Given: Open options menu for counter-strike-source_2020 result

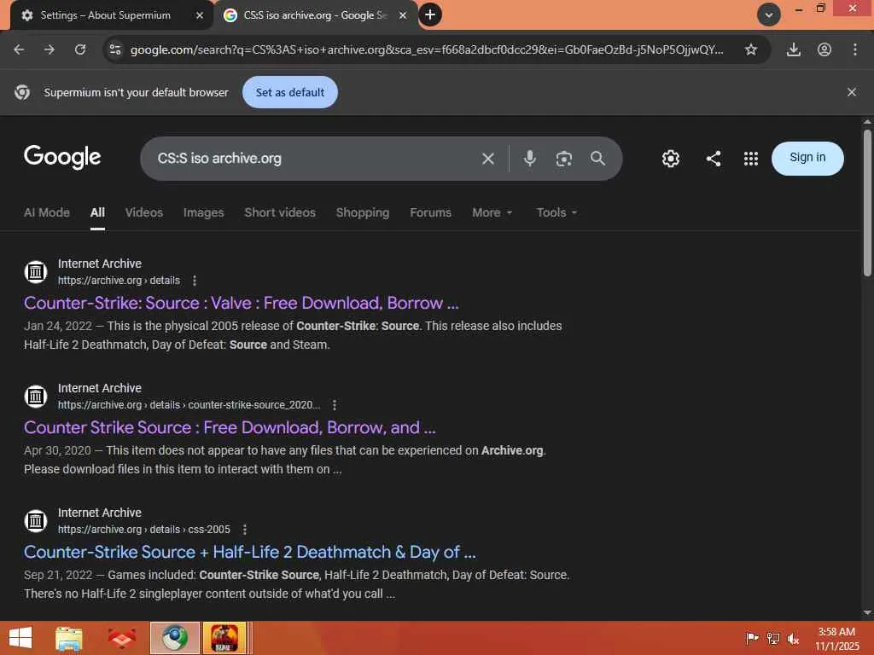Looking at the screenshot, I should tap(334, 405).
